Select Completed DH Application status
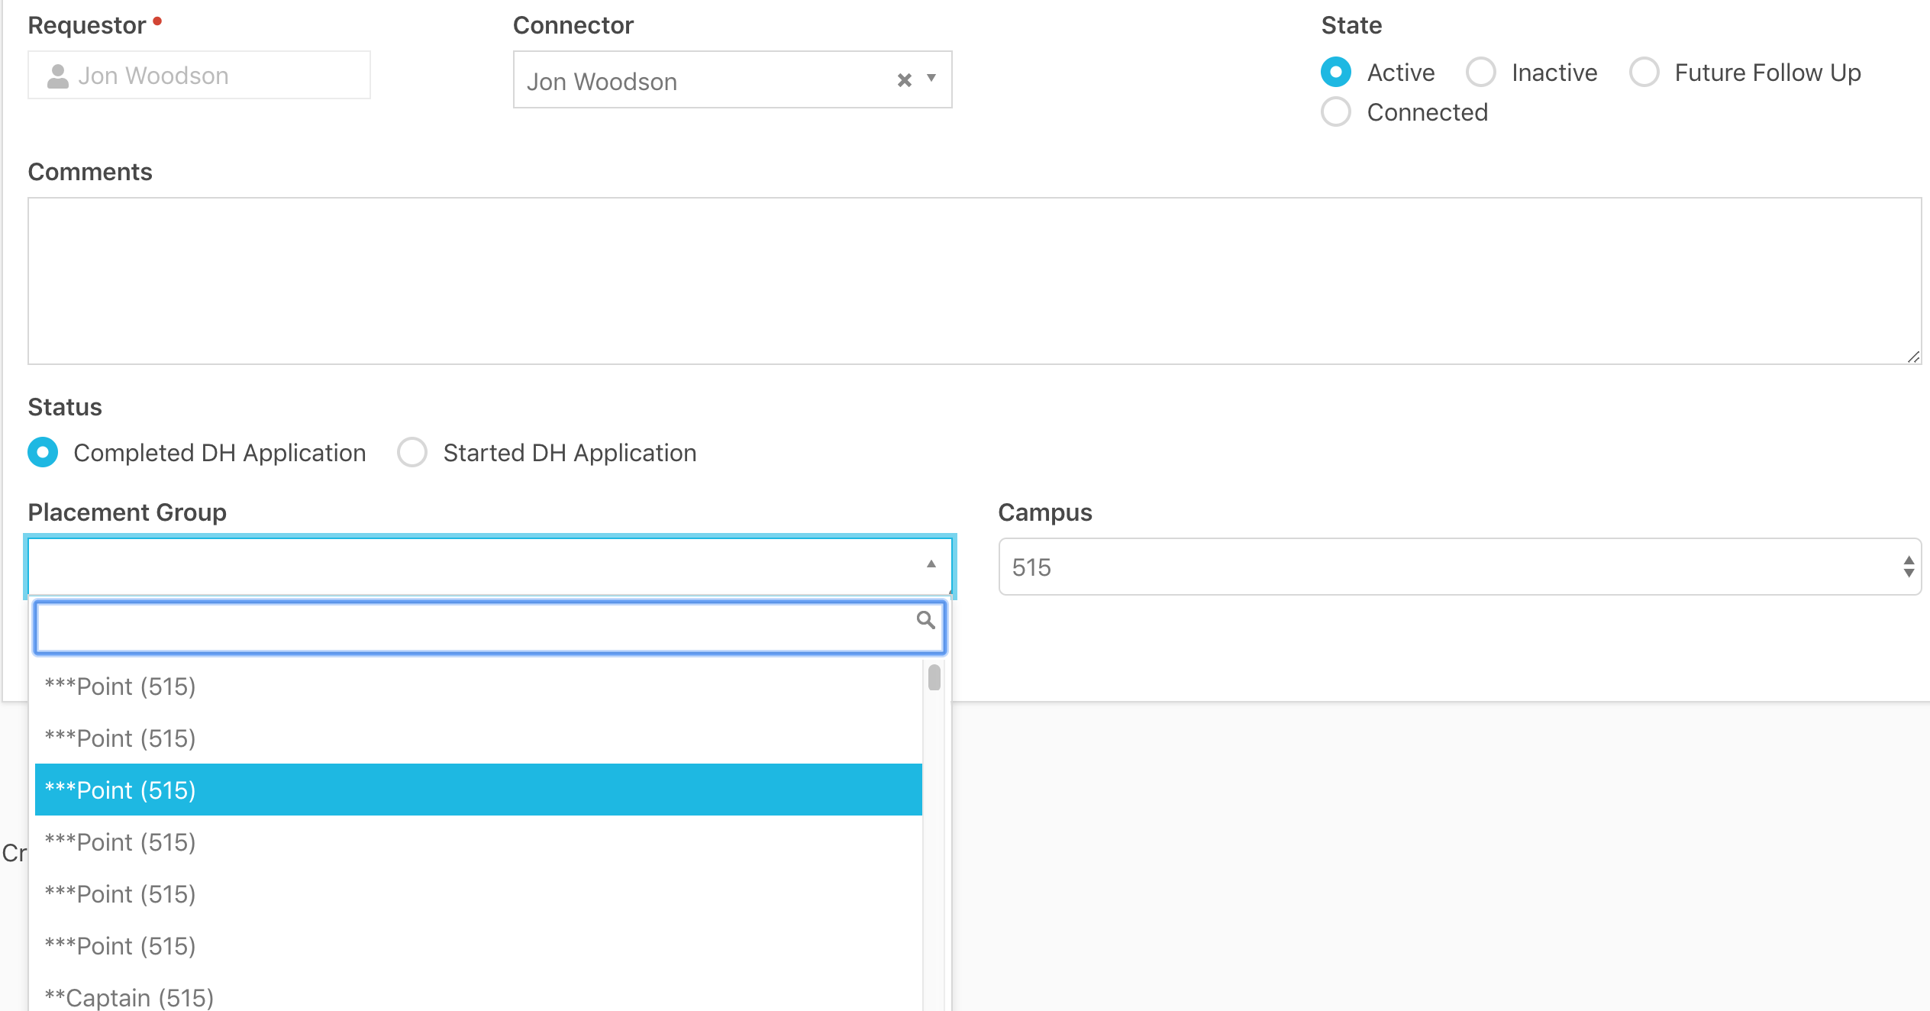 point(44,453)
